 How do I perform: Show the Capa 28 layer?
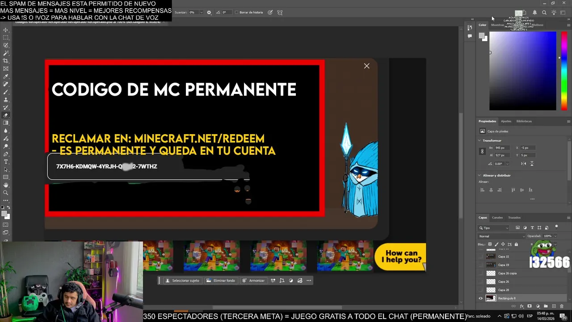click(x=480, y=290)
